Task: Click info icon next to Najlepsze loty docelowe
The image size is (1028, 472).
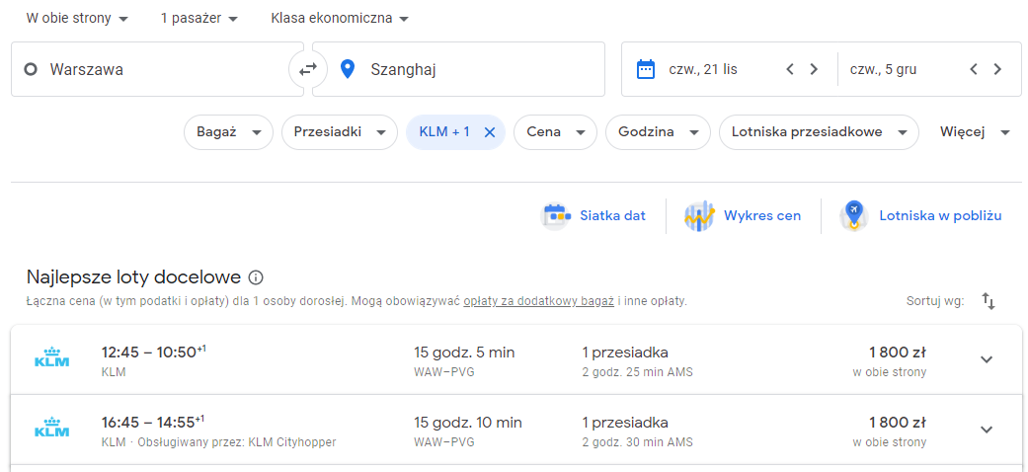Action: click(257, 277)
